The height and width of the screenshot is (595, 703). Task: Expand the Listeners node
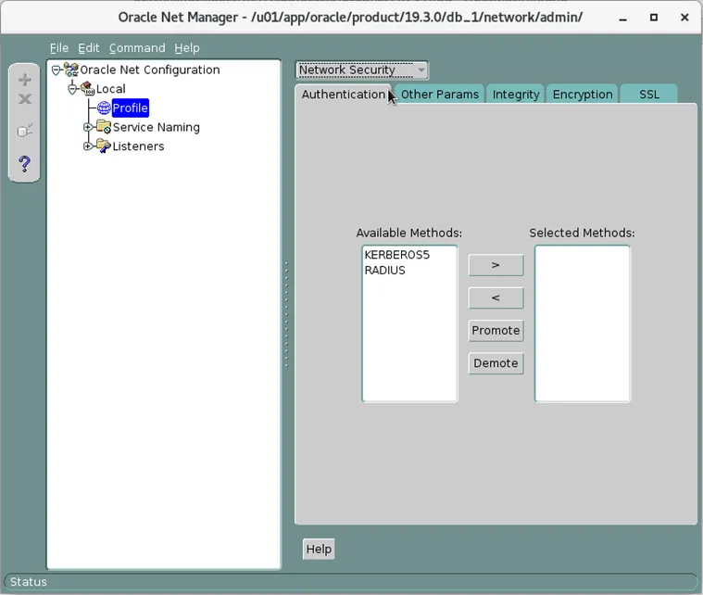pyautogui.click(x=88, y=146)
